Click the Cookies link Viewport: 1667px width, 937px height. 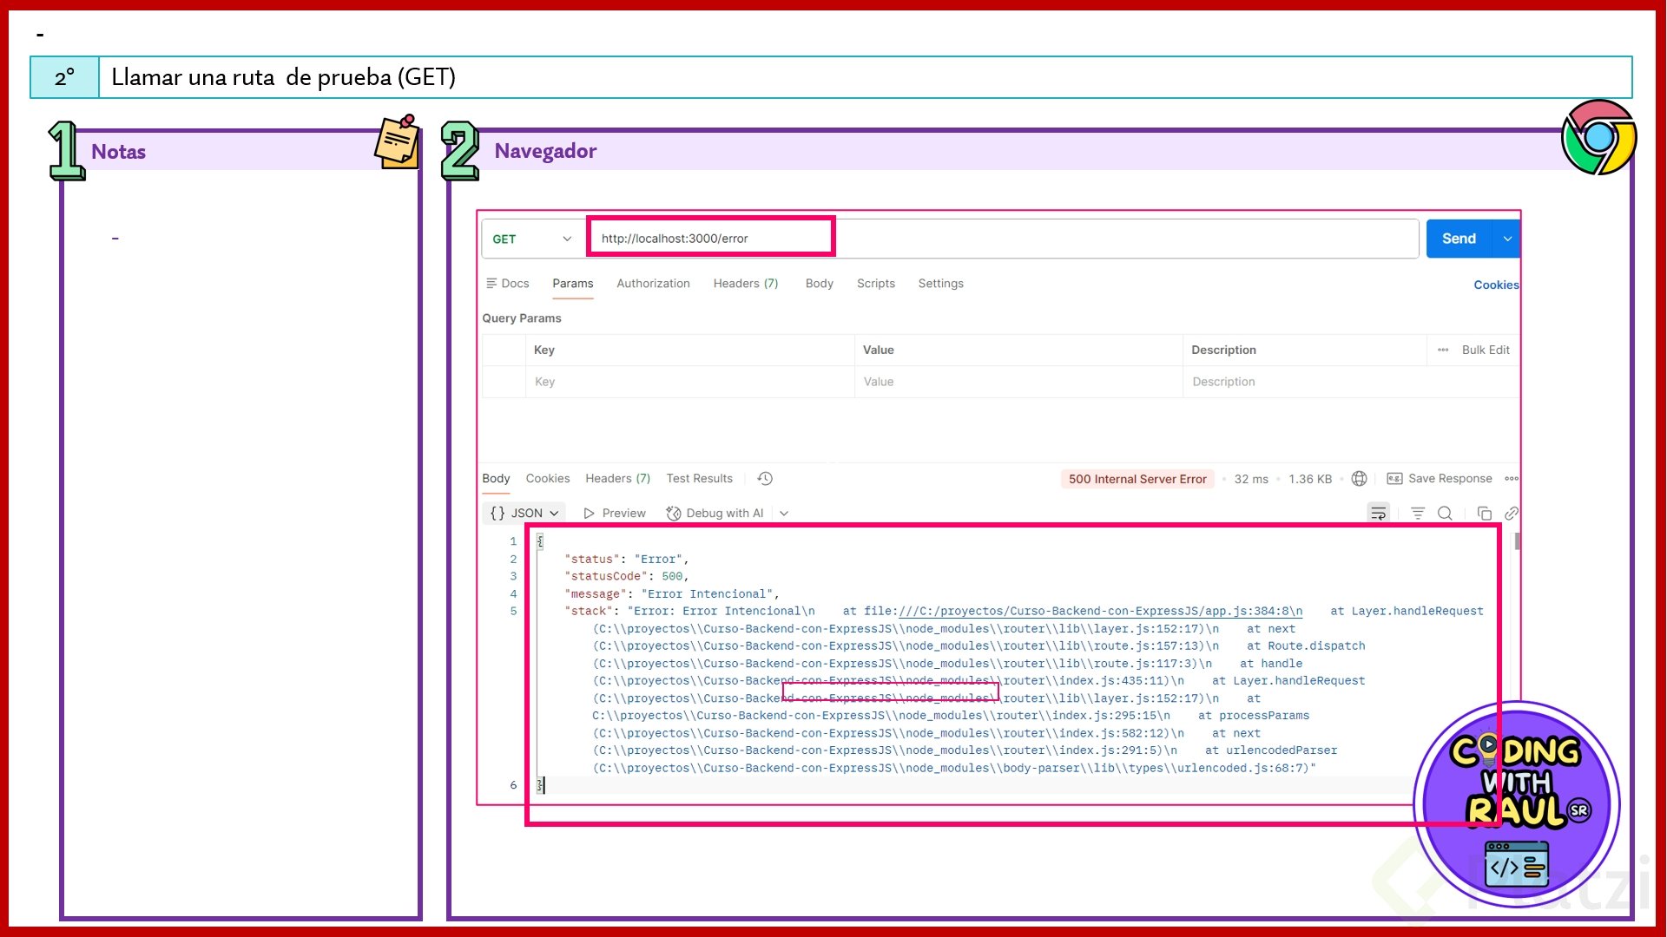click(x=1495, y=285)
